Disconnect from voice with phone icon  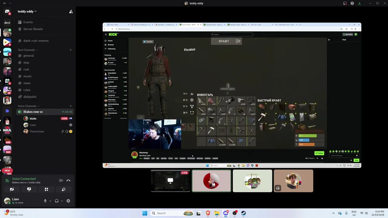pyautogui.click(x=68, y=180)
